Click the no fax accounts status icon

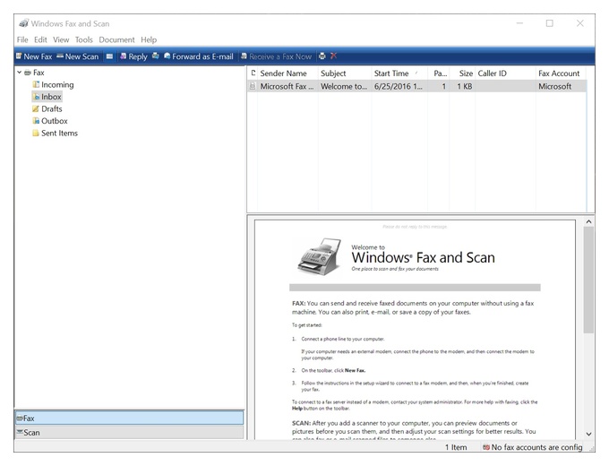tap(486, 447)
